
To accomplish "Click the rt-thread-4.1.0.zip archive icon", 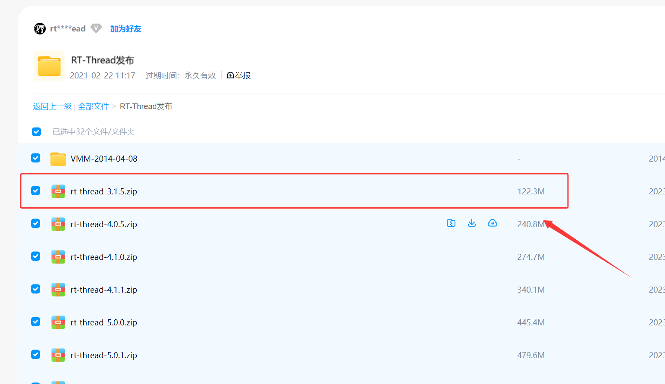I will click(x=58, y=257).
